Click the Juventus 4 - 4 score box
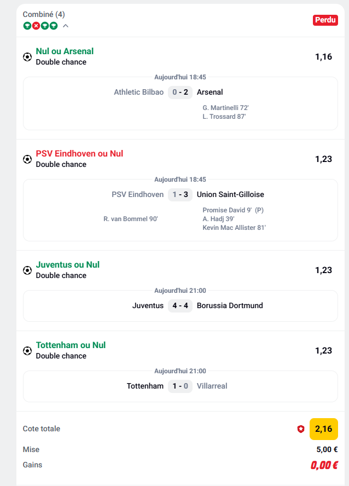This screenshot has width=349, height=486. tap(180, 305)
